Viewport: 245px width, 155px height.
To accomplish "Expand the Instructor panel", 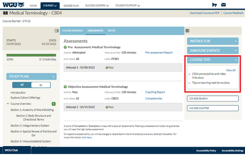I will pyautogui.click(x=213, y=41).
